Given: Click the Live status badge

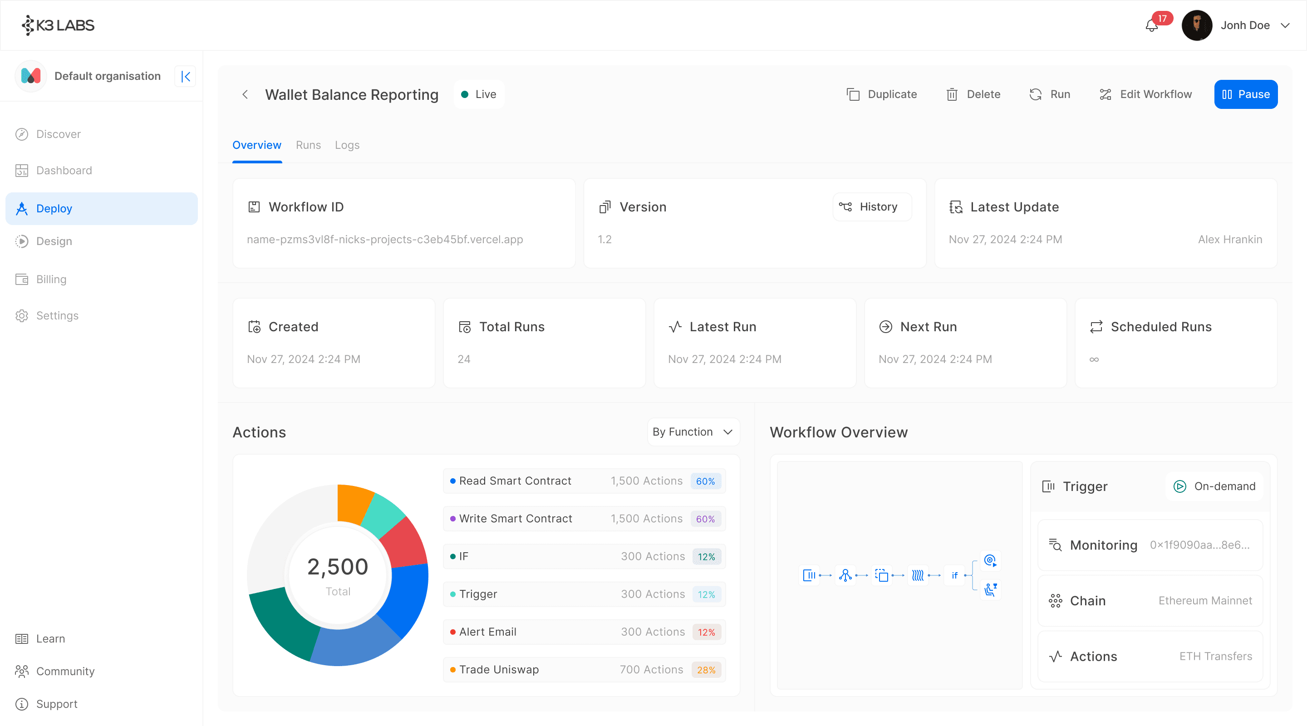Looking at the screenshot, I should [478, 94].
